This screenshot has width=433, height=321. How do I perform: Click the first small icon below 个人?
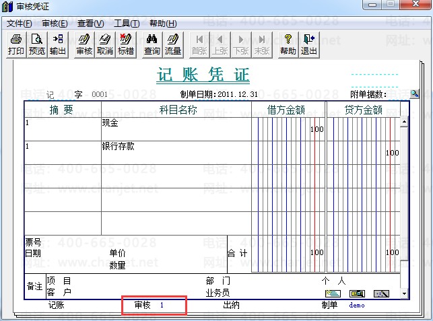[333, 293]
